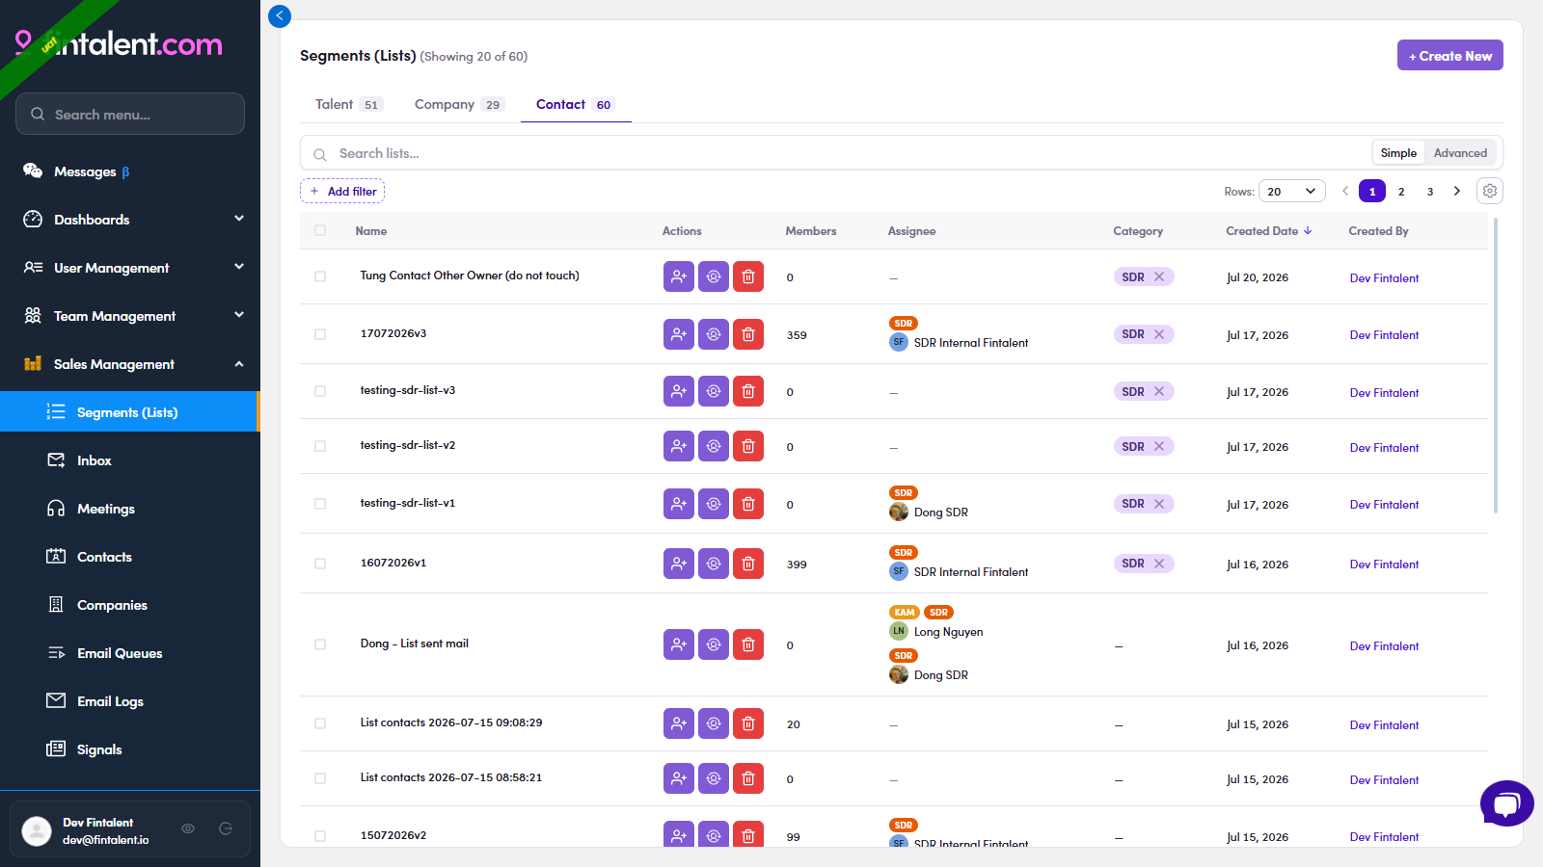Switch search mode to Advanced
Viewport: 1543px width, 867px height.
[1460, 152]
